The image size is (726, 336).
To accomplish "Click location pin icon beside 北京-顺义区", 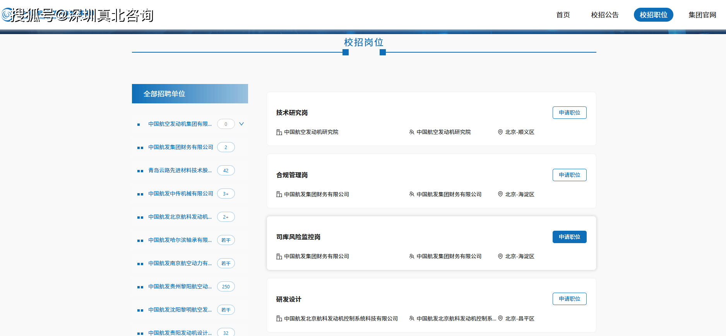I will (x=500, y=132).
